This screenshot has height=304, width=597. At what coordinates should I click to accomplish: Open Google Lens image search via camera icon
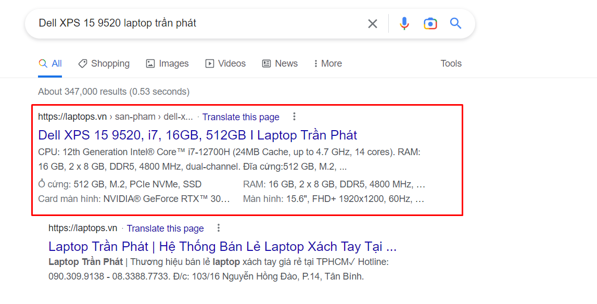click(430, 23)
